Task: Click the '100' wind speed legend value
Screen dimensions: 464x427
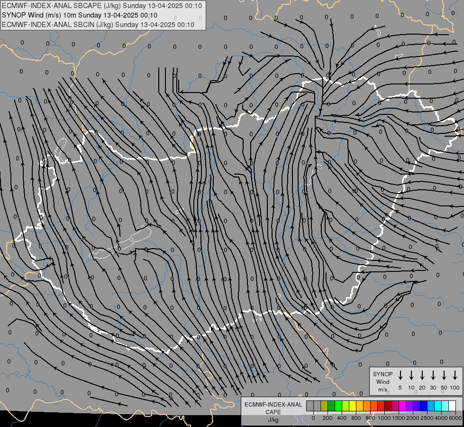Action: click(455, 388)
